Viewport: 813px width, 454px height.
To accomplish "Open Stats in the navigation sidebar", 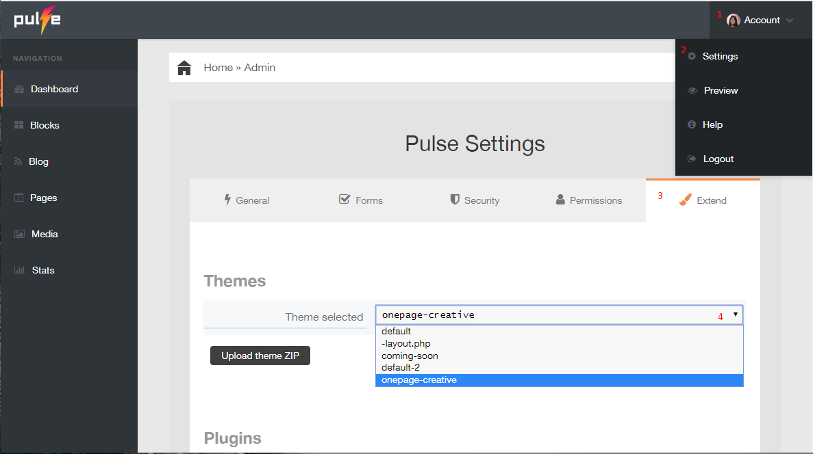I will click(x=43, y=270).
